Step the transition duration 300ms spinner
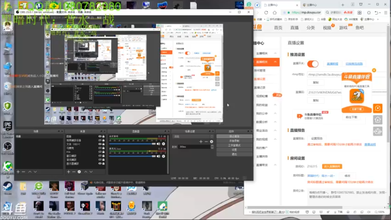The image size is (391, 220). coord(212,147)
